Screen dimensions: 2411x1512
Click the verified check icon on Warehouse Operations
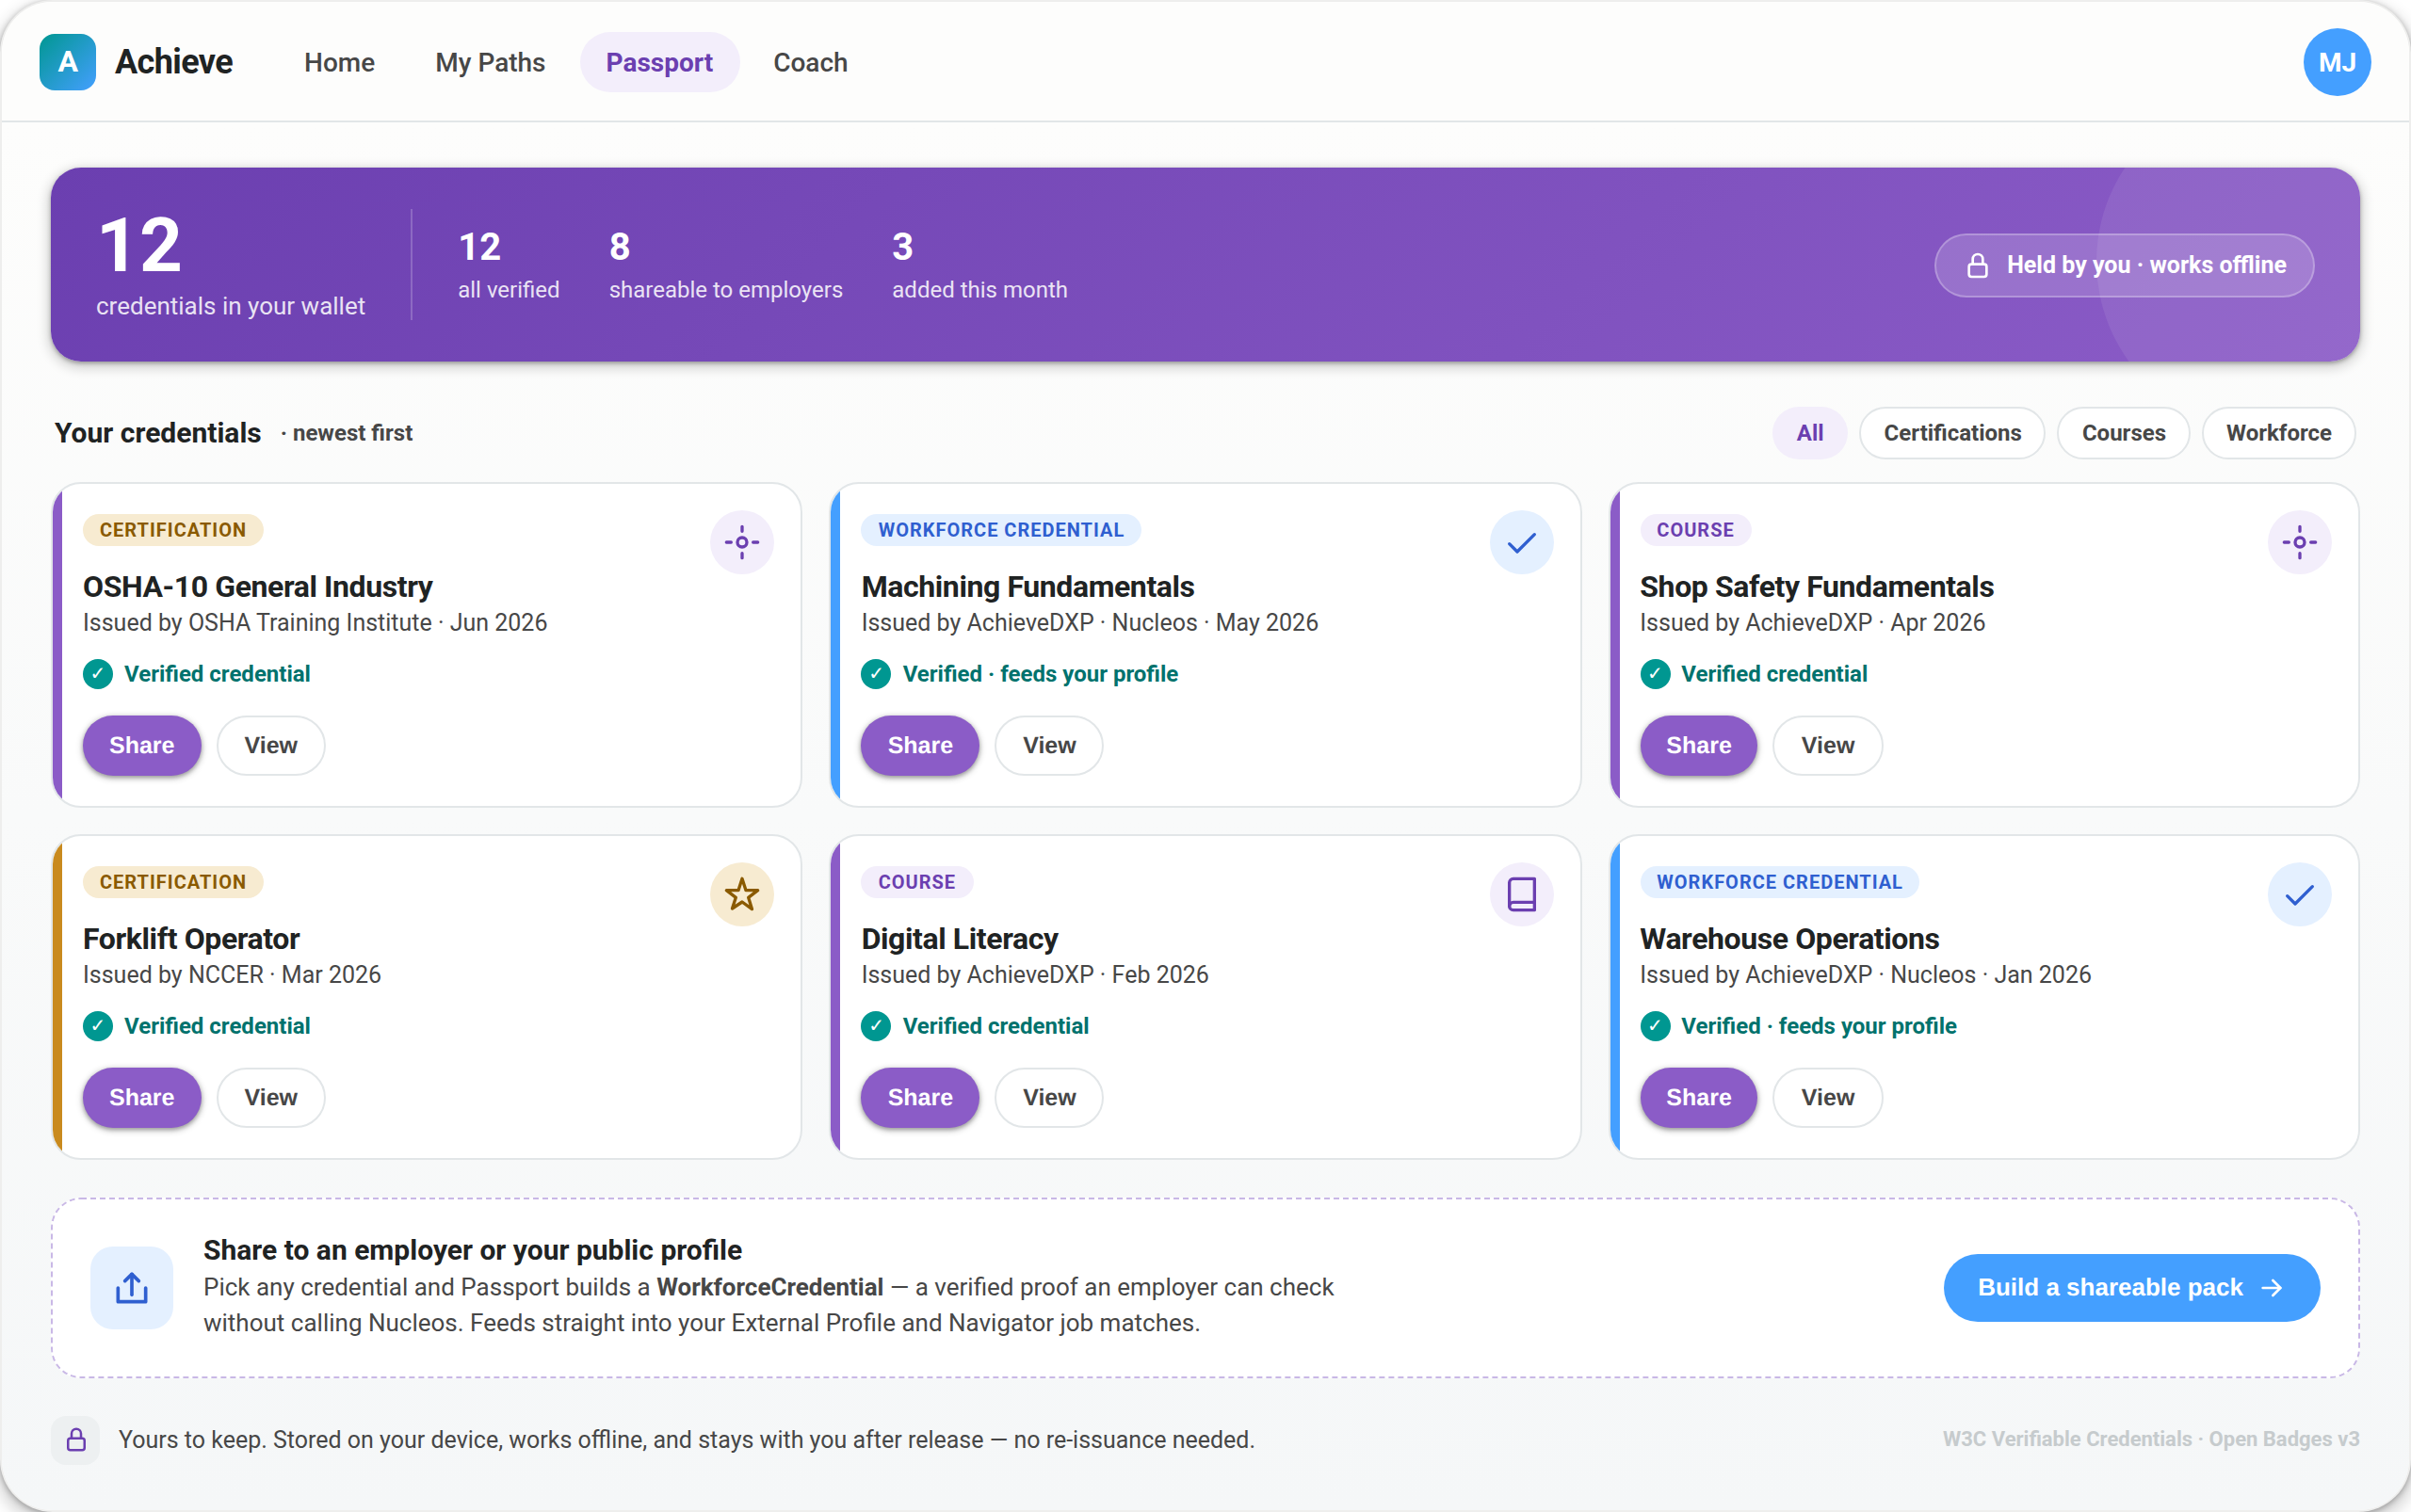coord(1655,1026)
